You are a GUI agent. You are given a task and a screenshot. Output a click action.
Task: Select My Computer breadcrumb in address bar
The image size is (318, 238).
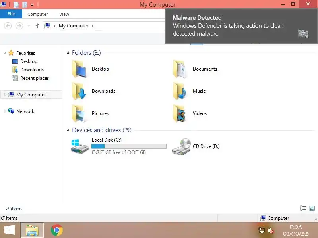click(x=74, y=26)
